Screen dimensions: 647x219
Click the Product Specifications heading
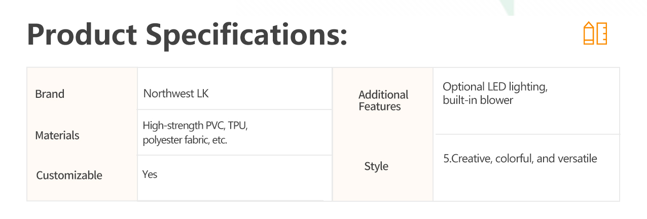[x=187, y=35]
